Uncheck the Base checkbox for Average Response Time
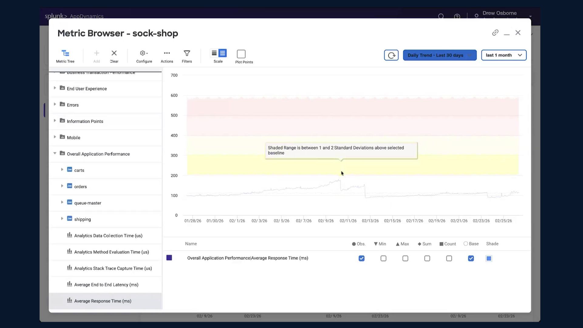This screenshot has width=583, height=328. (471, 258)
